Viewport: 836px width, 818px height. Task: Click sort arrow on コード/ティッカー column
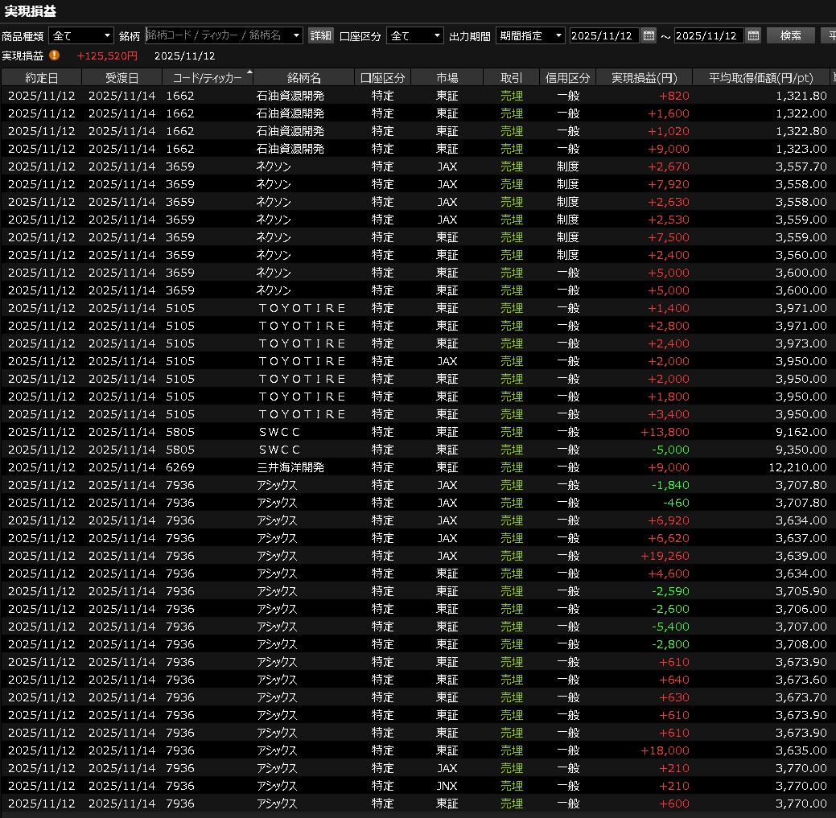pyautogui.click(x=249, y=72)
